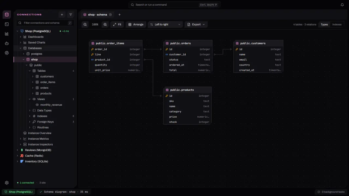Add a new connection with plus icon
Viewport: 349px width, 196px height.
click(62, 15)
